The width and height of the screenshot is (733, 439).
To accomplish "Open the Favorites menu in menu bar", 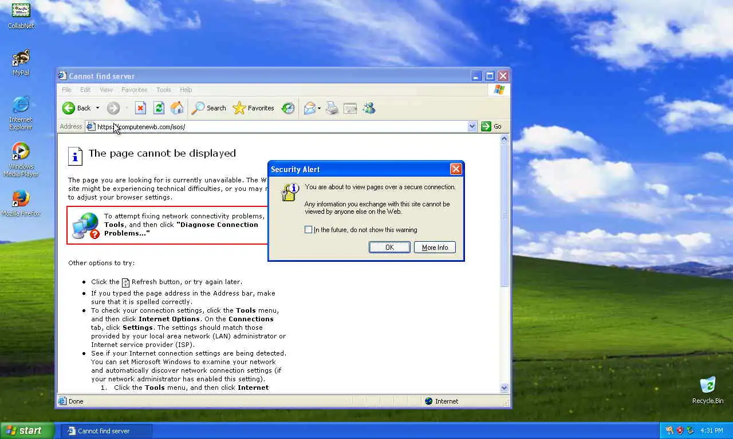I will (x=134, y=90).
